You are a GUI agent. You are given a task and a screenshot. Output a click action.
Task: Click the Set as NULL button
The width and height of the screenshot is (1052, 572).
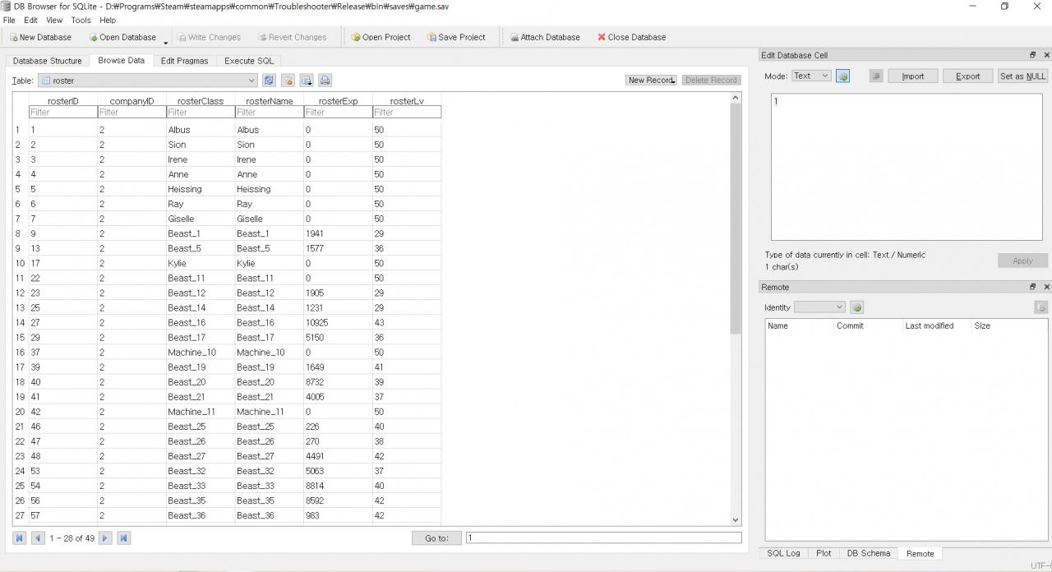coord(1022,76)
